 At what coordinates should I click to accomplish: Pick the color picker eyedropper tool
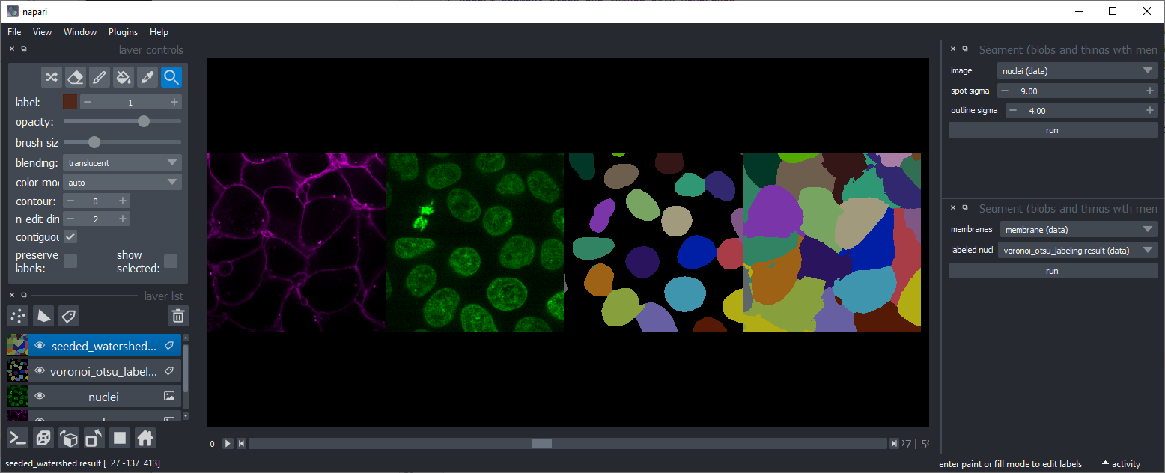(x=147, y=78)
